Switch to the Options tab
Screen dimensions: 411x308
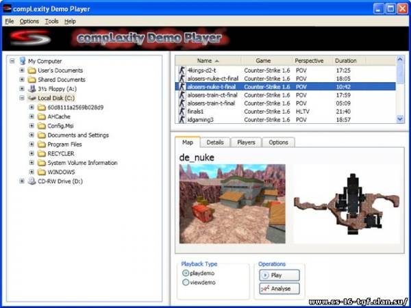click(x=278, y=142)
